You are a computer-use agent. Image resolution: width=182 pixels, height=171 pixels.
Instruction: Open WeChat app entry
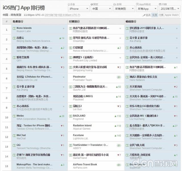(21, 135)
